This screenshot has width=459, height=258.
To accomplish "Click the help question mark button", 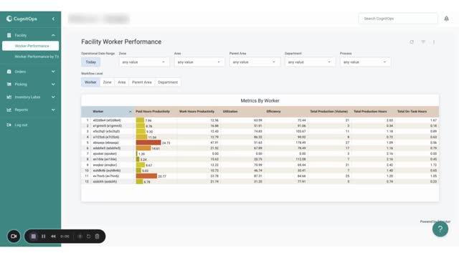I will (x=440, y=229).
